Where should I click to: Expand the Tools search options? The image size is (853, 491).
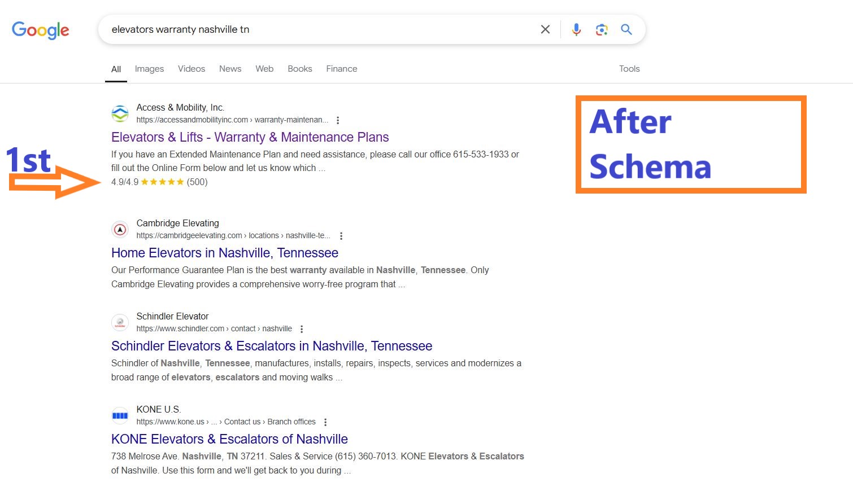tap(629, 69)
